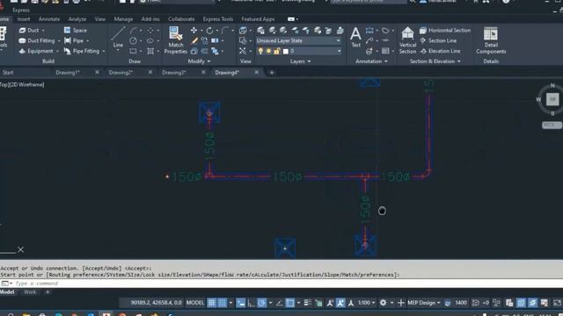The height and width of the screenshot is (316, 563).
Task: Open the 1:100 annotation scale dropdown
Action: coord(366,303)
